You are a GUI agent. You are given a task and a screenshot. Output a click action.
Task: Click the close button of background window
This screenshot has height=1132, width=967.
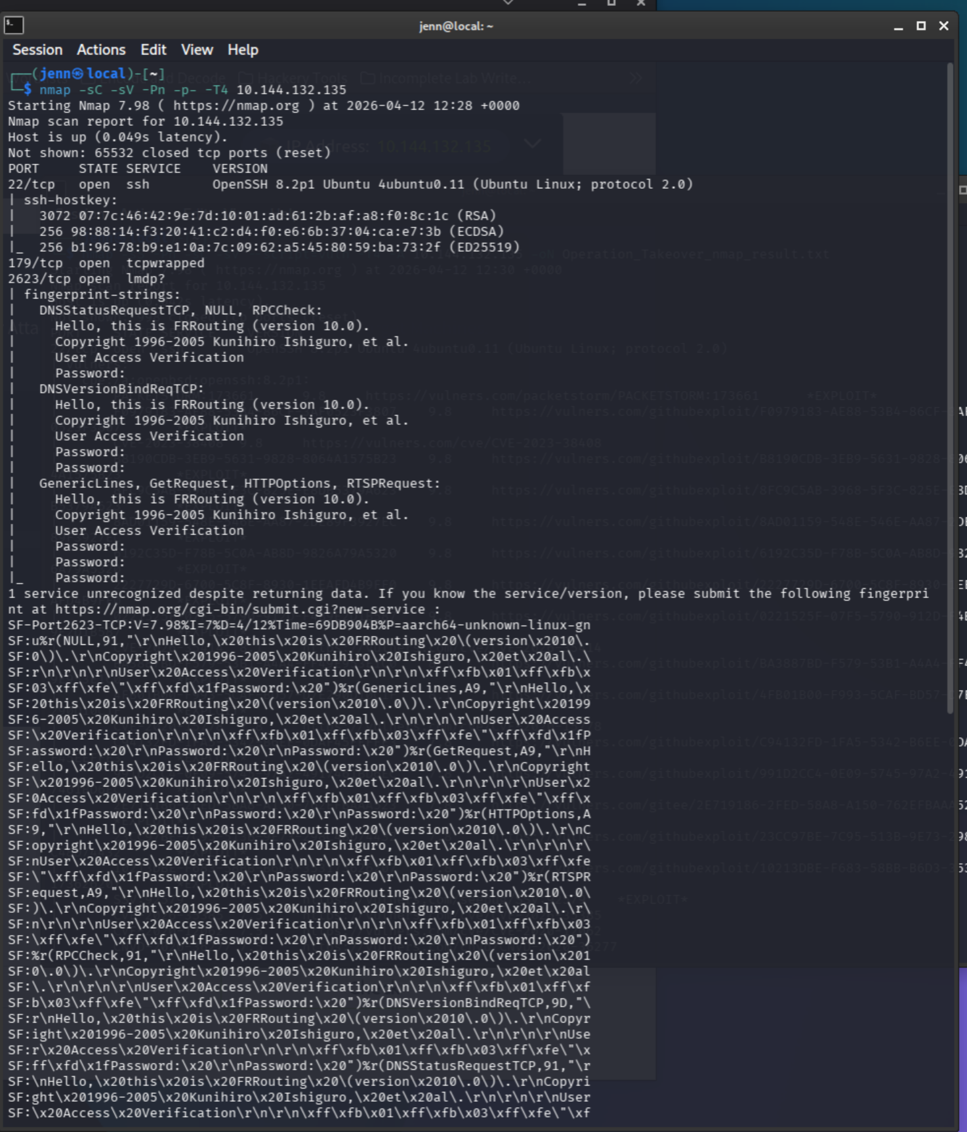(x=641, y=3)
